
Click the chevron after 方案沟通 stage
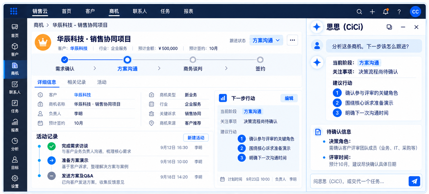pyautogui.click(x=159, y=68)
